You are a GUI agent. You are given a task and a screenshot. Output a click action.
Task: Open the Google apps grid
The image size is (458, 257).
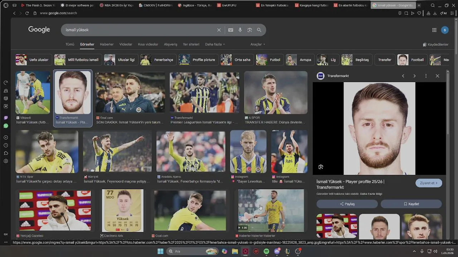click(x=434, y=30)
